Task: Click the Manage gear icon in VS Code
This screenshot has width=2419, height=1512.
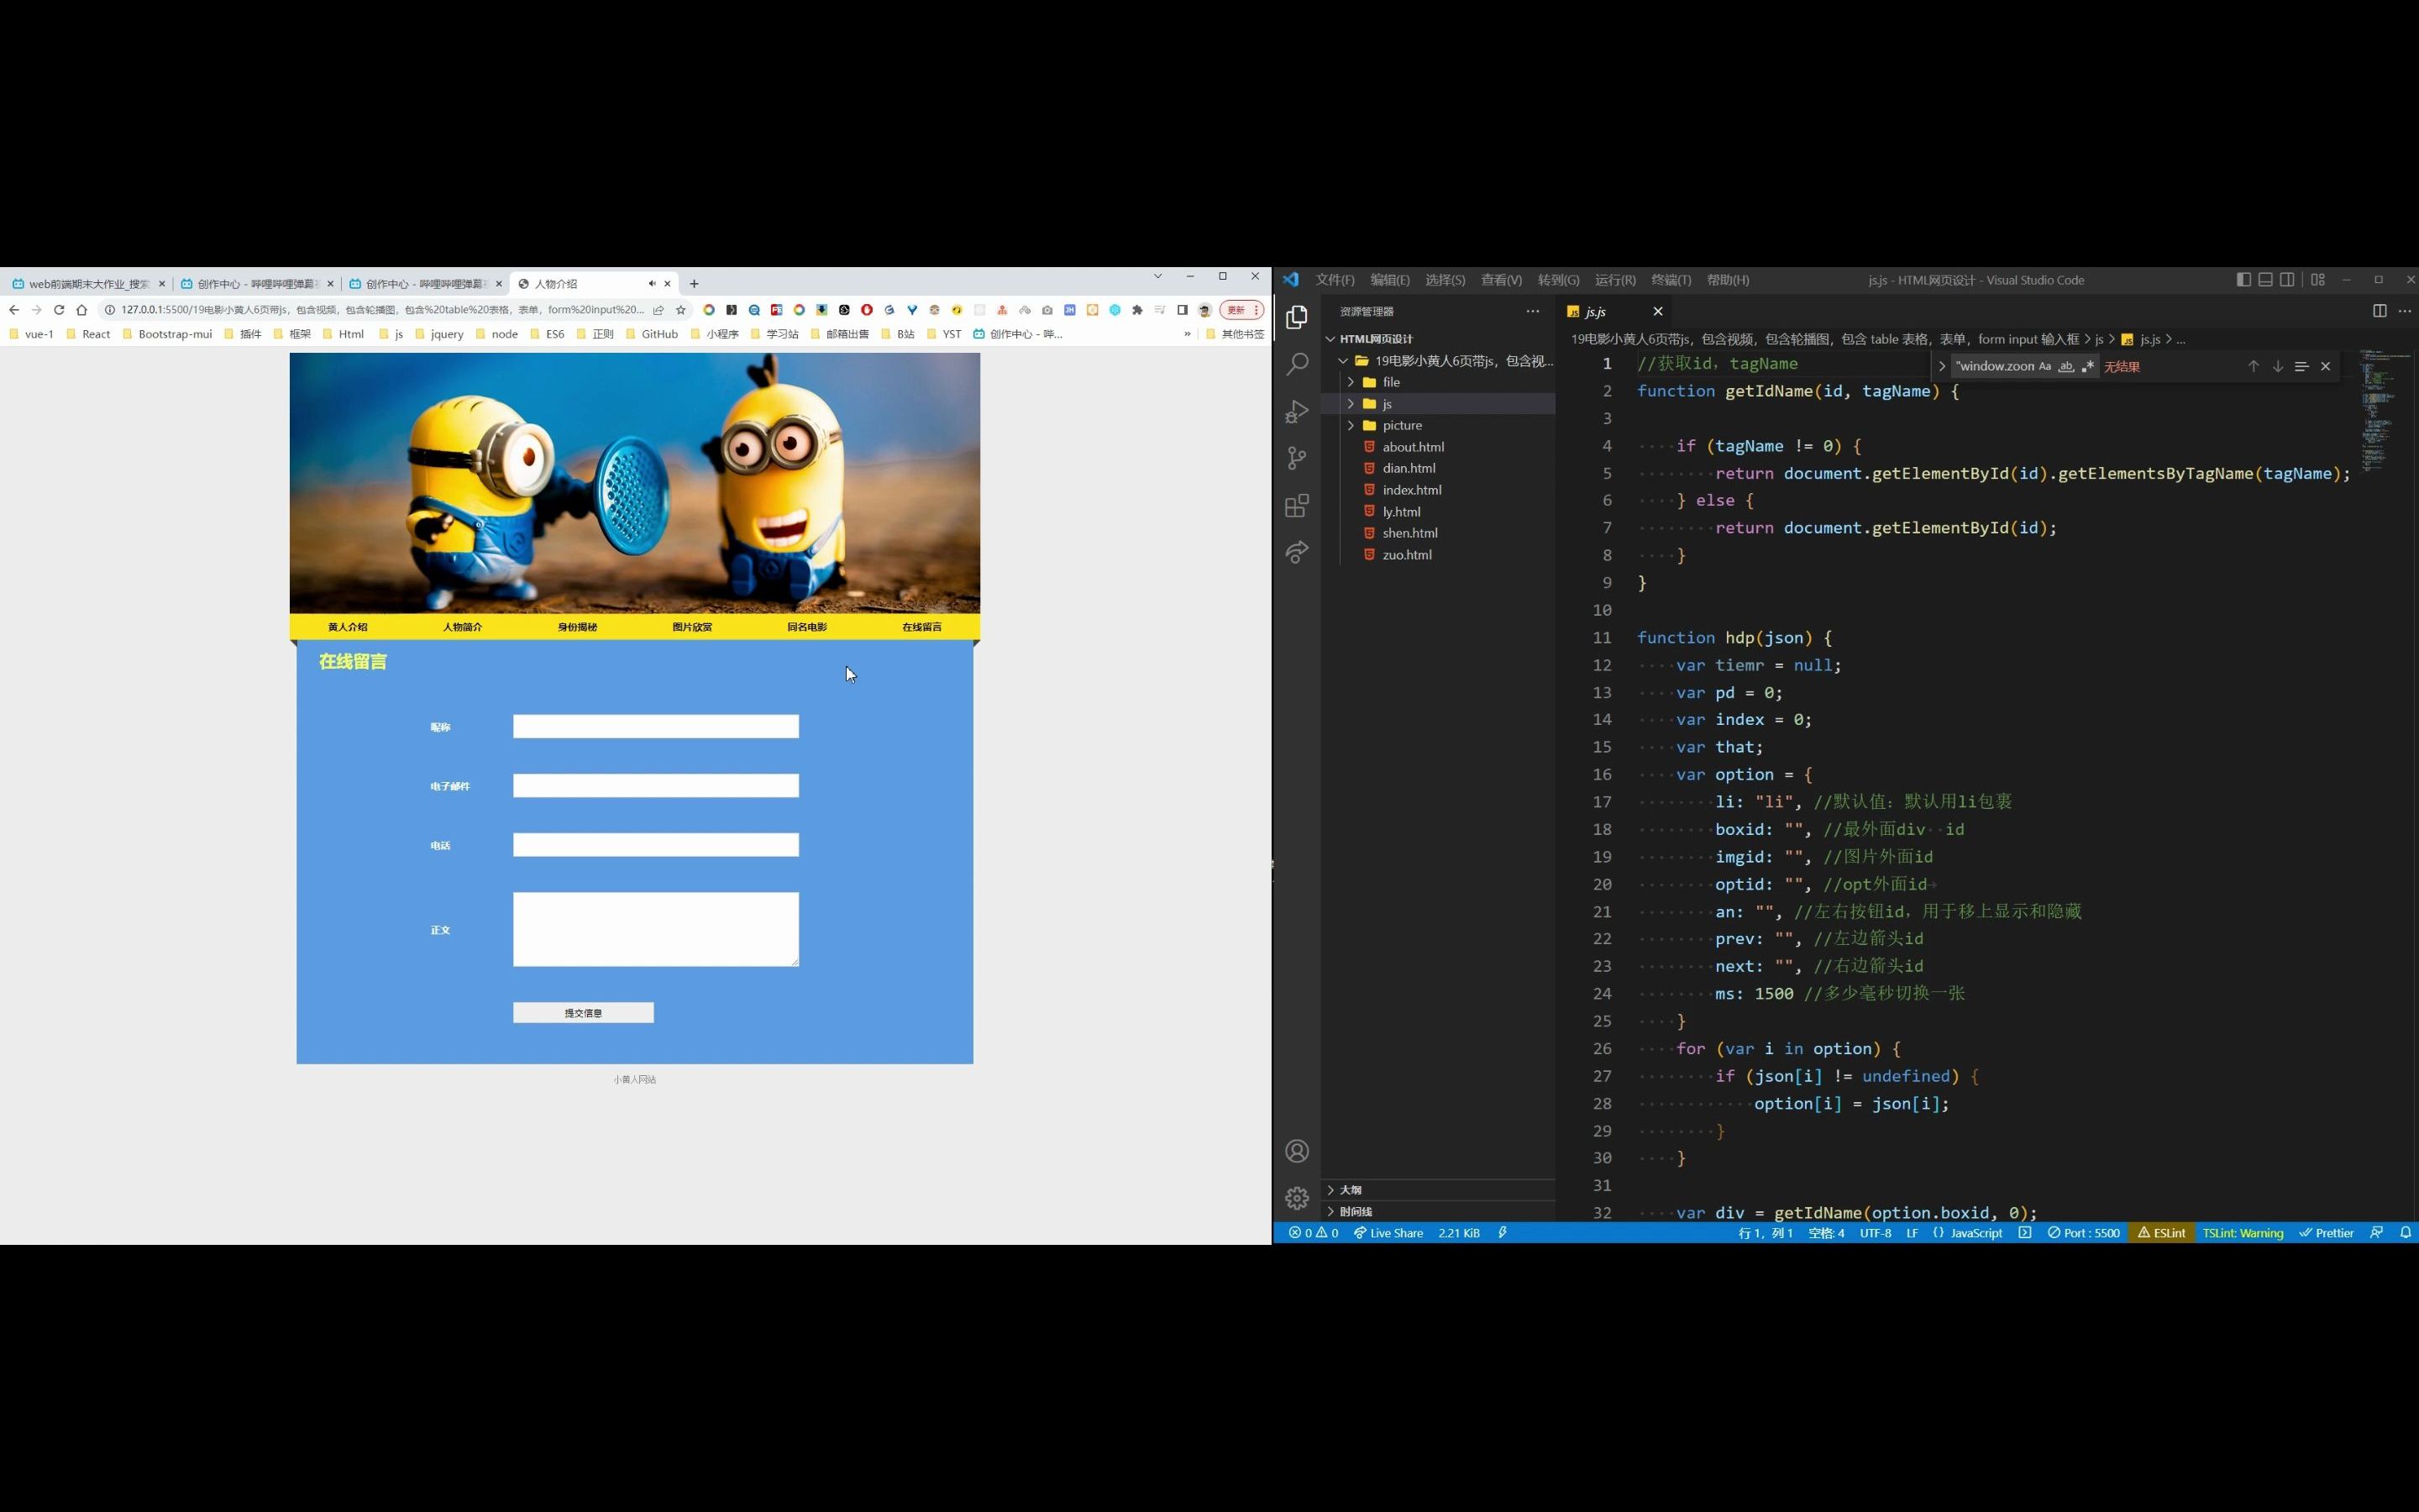Action: (x=1297, y=1198)
